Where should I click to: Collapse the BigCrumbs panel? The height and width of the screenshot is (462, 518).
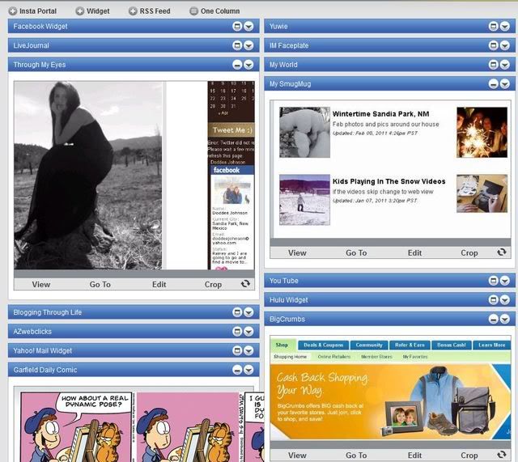[x=493, y=319]
